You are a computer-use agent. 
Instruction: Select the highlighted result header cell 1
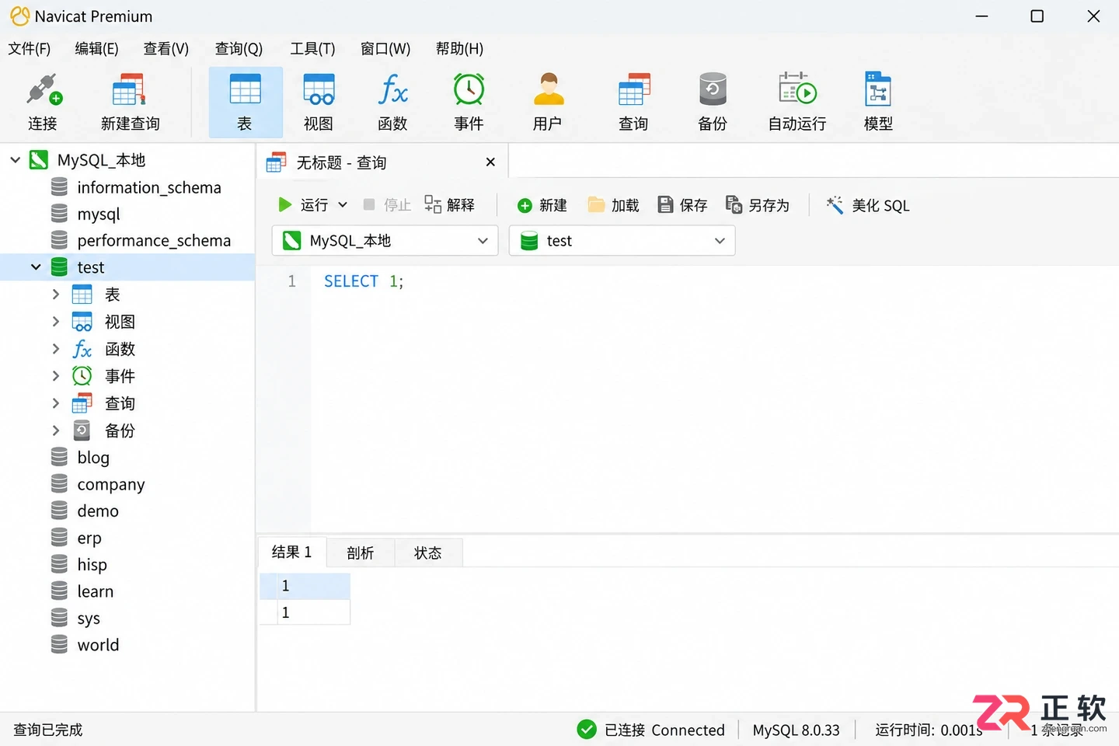(x=305, y=586)
